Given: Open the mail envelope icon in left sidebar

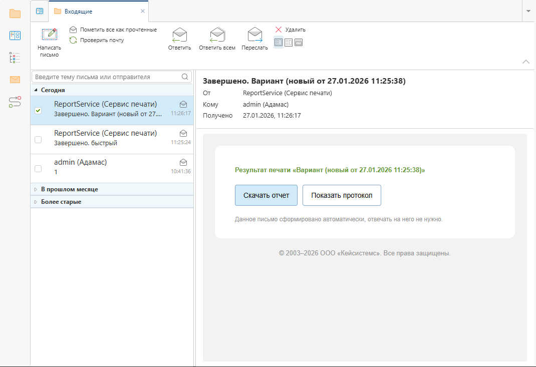Looking at the screenshot, I should point(15,80).
